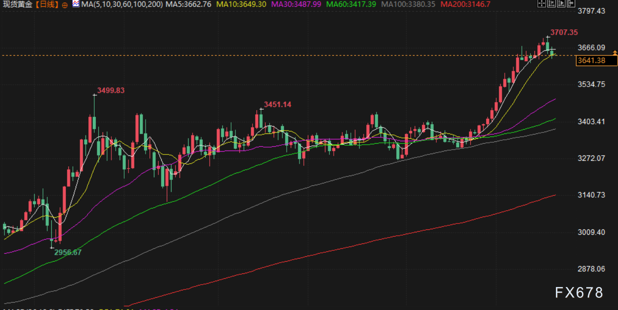Viewport: 618px width, 310px height.
Task: Click the orange target icon beside 日线
Action: 65,4
